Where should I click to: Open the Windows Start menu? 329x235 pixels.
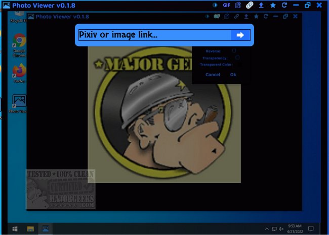(x=15, y=229)
